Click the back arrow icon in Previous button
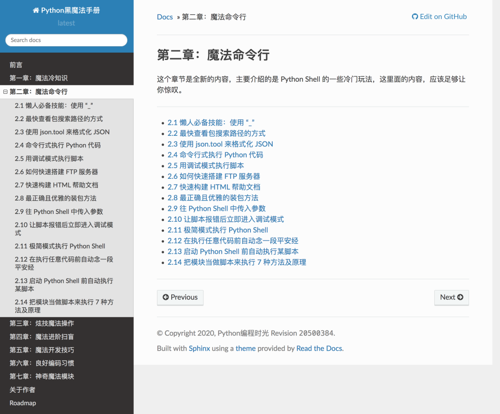Screen dimensions: 500x414 166,298
